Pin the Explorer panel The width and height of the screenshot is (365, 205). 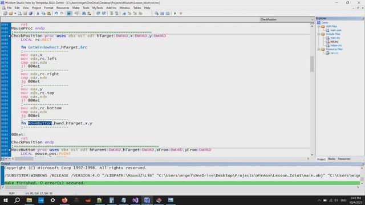click(363, 18)
